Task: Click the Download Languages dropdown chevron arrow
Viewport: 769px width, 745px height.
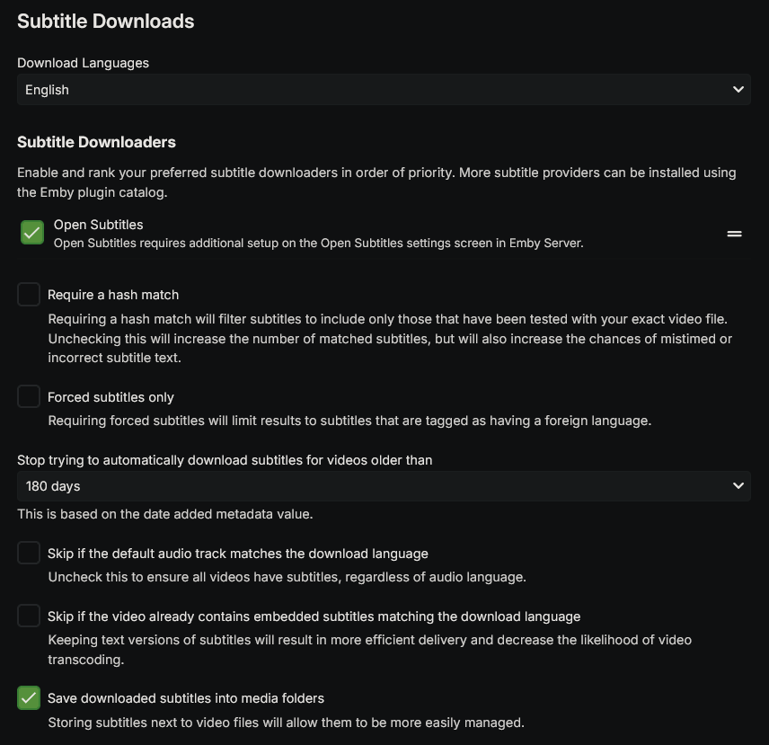Action: [738, 90]
